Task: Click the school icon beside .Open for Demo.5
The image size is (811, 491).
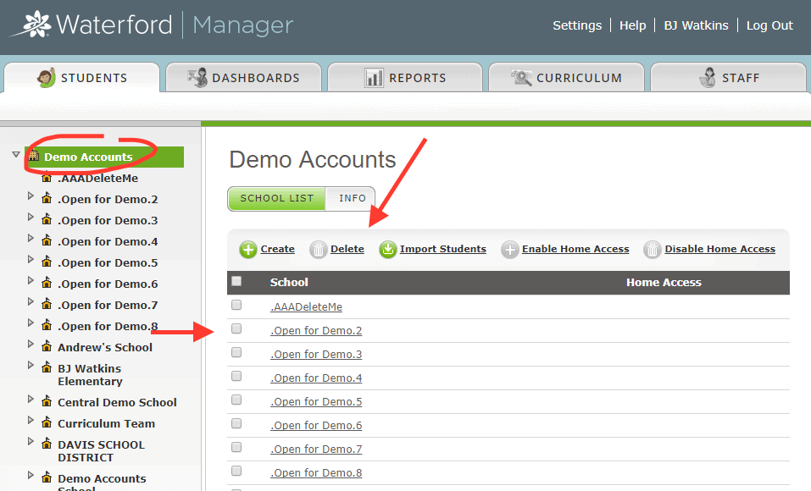Action: coord(47,262)
